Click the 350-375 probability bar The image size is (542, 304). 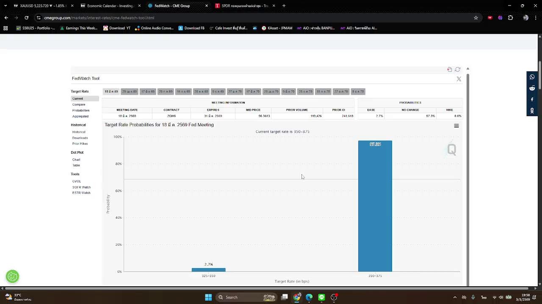coord(375,206)
